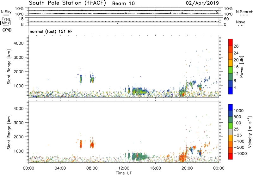Viewport: 253px width, 175px height.
Task: Click the "20" label on the power colorbar
Action: click(x=236, y=60)
